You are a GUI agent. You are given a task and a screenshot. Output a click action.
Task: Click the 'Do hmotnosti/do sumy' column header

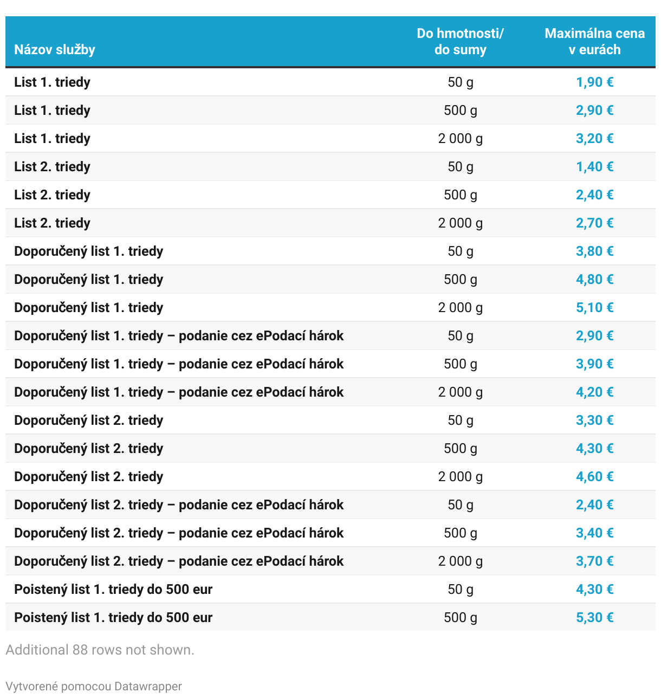click(x=460, y=42)
